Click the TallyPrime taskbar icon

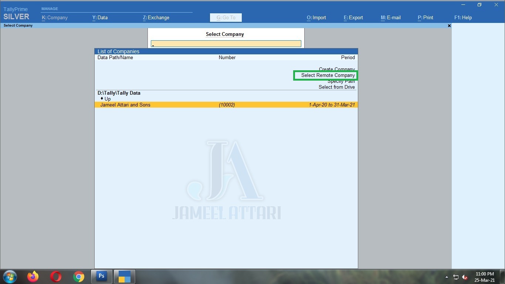(x=124, y=276)
